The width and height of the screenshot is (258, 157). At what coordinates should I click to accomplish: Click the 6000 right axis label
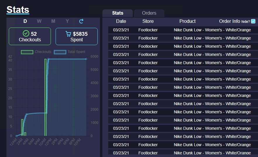click(94, 57)
